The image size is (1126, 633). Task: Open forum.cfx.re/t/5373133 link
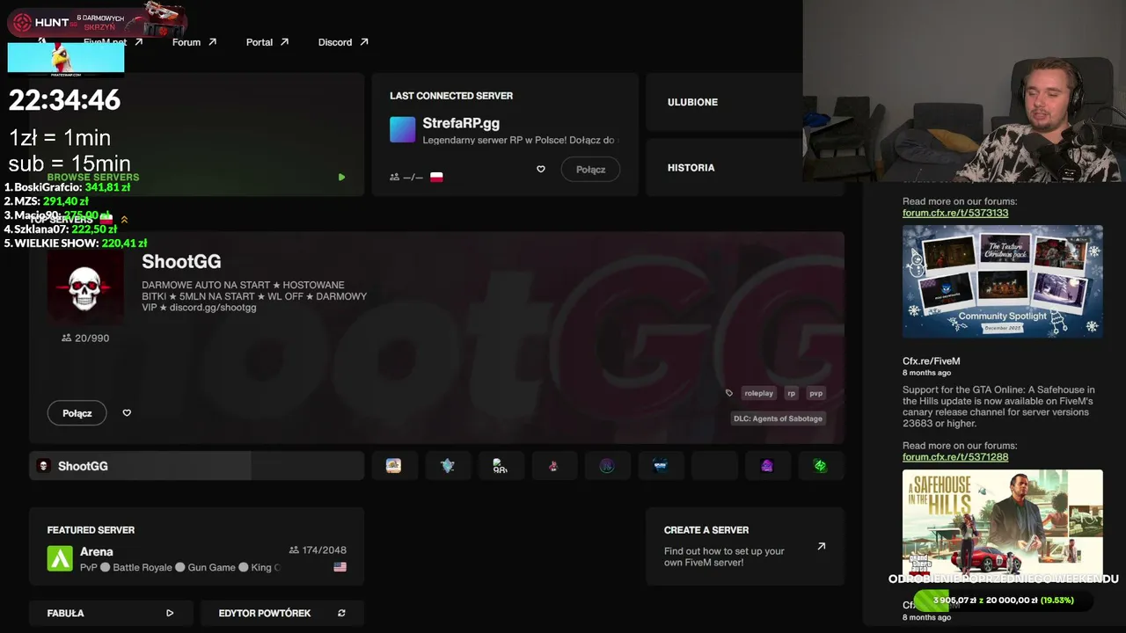click(x=955, y=213)
